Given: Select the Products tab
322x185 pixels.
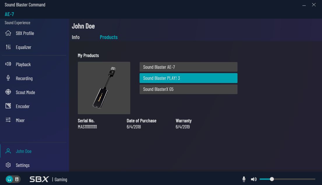Looking at the screenshot, I should (x=108, y=37).
